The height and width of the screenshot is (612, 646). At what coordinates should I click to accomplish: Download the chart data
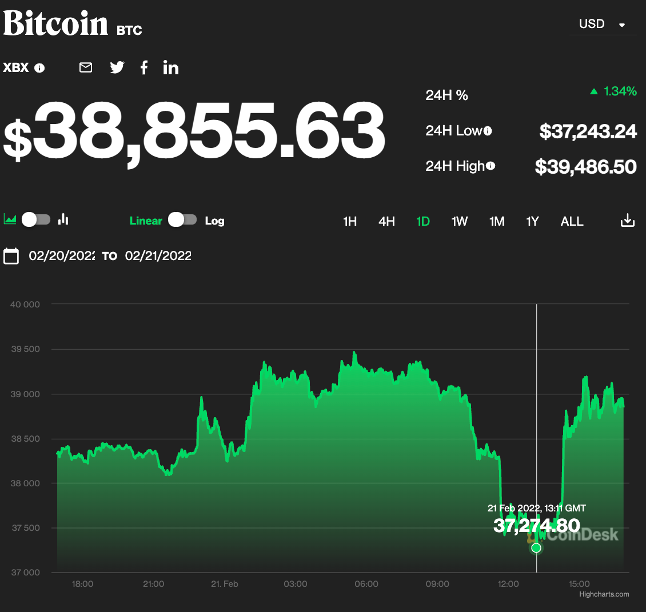coord(627,221)
